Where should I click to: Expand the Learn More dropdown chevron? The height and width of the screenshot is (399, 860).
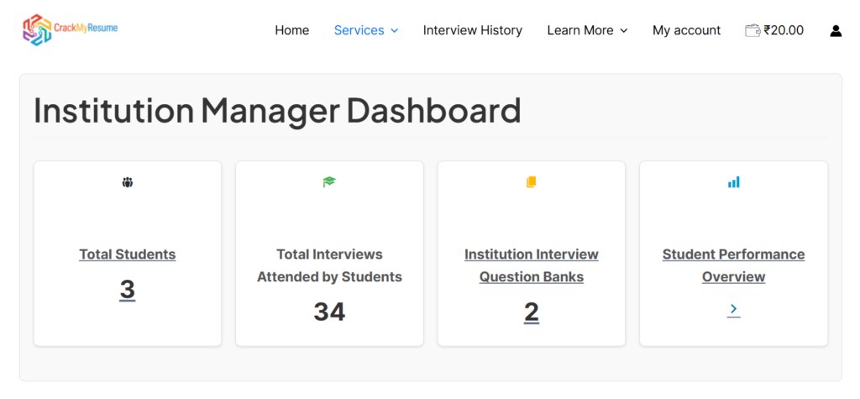pyautogui.click(x=624, y=31)
